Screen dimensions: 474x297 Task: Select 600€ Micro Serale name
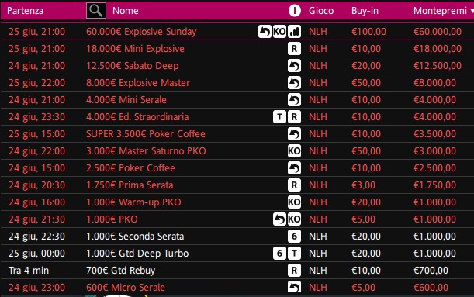pos(126,288)
